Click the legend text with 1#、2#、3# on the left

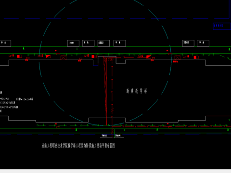click(25, 99)
